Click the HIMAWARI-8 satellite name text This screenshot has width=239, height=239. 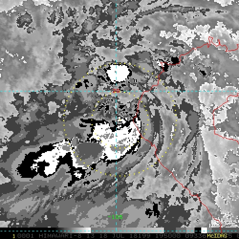60,236
